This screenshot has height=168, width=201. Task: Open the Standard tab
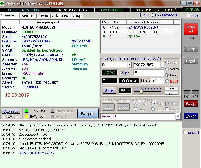tap(9, 15)
